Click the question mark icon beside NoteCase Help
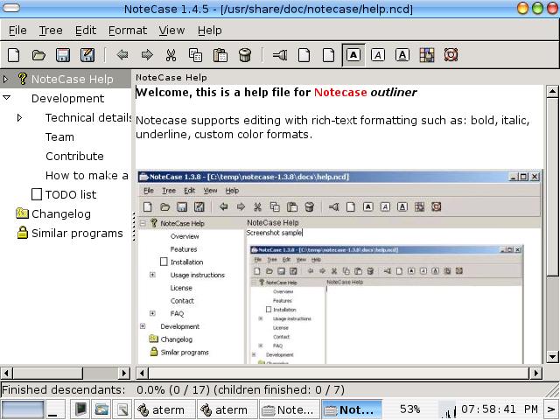Screen dimensions: 560x420 click(22, 79)
